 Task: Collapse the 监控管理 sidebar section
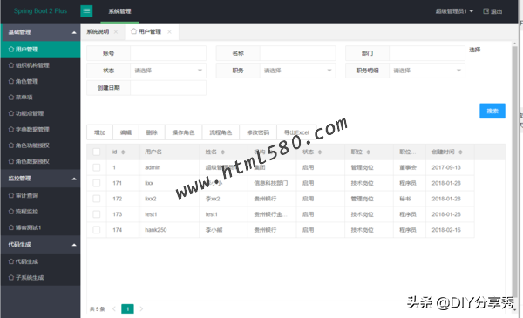pyautogui.click(x=74, y=179)
